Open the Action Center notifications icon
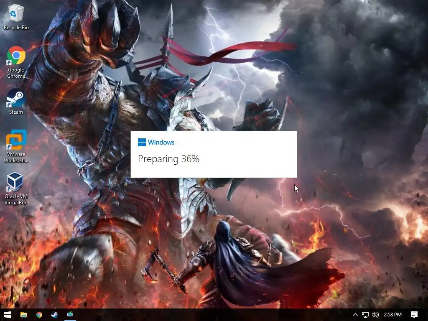Viewport: 428px width, 321px height. click(414, 315)
